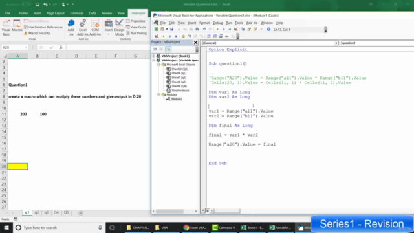Image resolution: width=414 pixels, height=233 pixels.
Task: Open the VBA Insert menu
Action: click(x=192, y=23)
